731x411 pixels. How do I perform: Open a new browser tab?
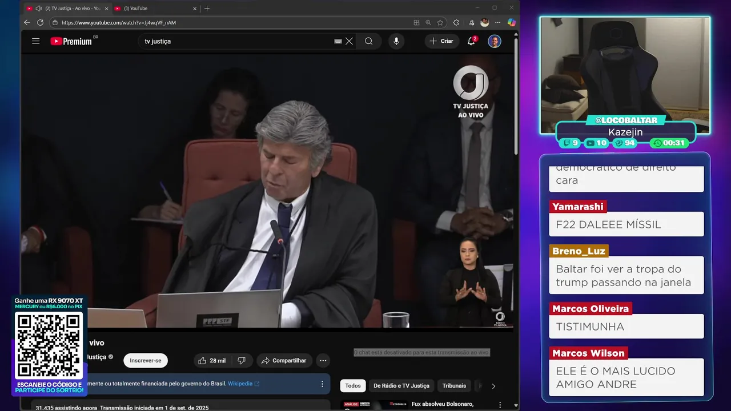pos(207,9)
